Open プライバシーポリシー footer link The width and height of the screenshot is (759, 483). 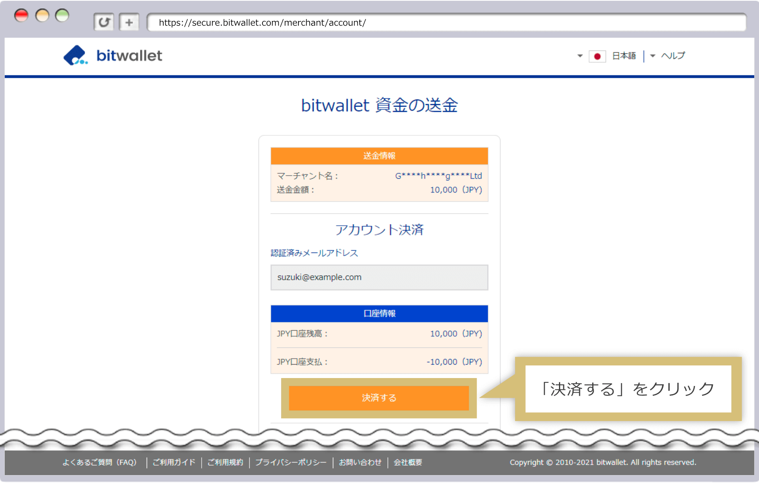coord(291,462)
